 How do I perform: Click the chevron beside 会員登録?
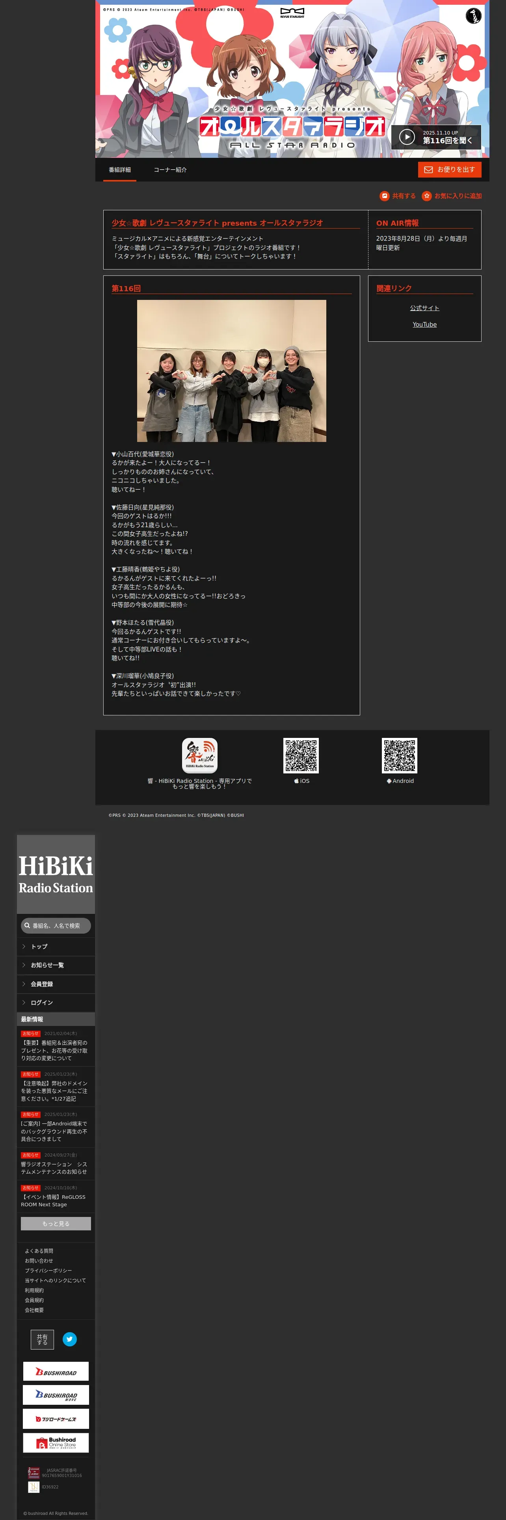click(24, 984)
